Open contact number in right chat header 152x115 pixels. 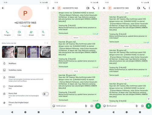coord(121,8)
